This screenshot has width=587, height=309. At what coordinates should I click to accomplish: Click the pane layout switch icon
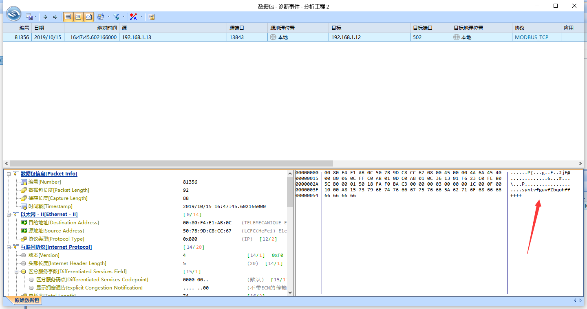[x=102, y=17]
